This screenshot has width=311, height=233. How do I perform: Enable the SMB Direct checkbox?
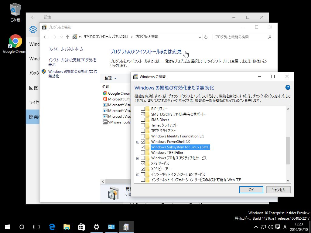pyautogui.click(x=143, y=120)
